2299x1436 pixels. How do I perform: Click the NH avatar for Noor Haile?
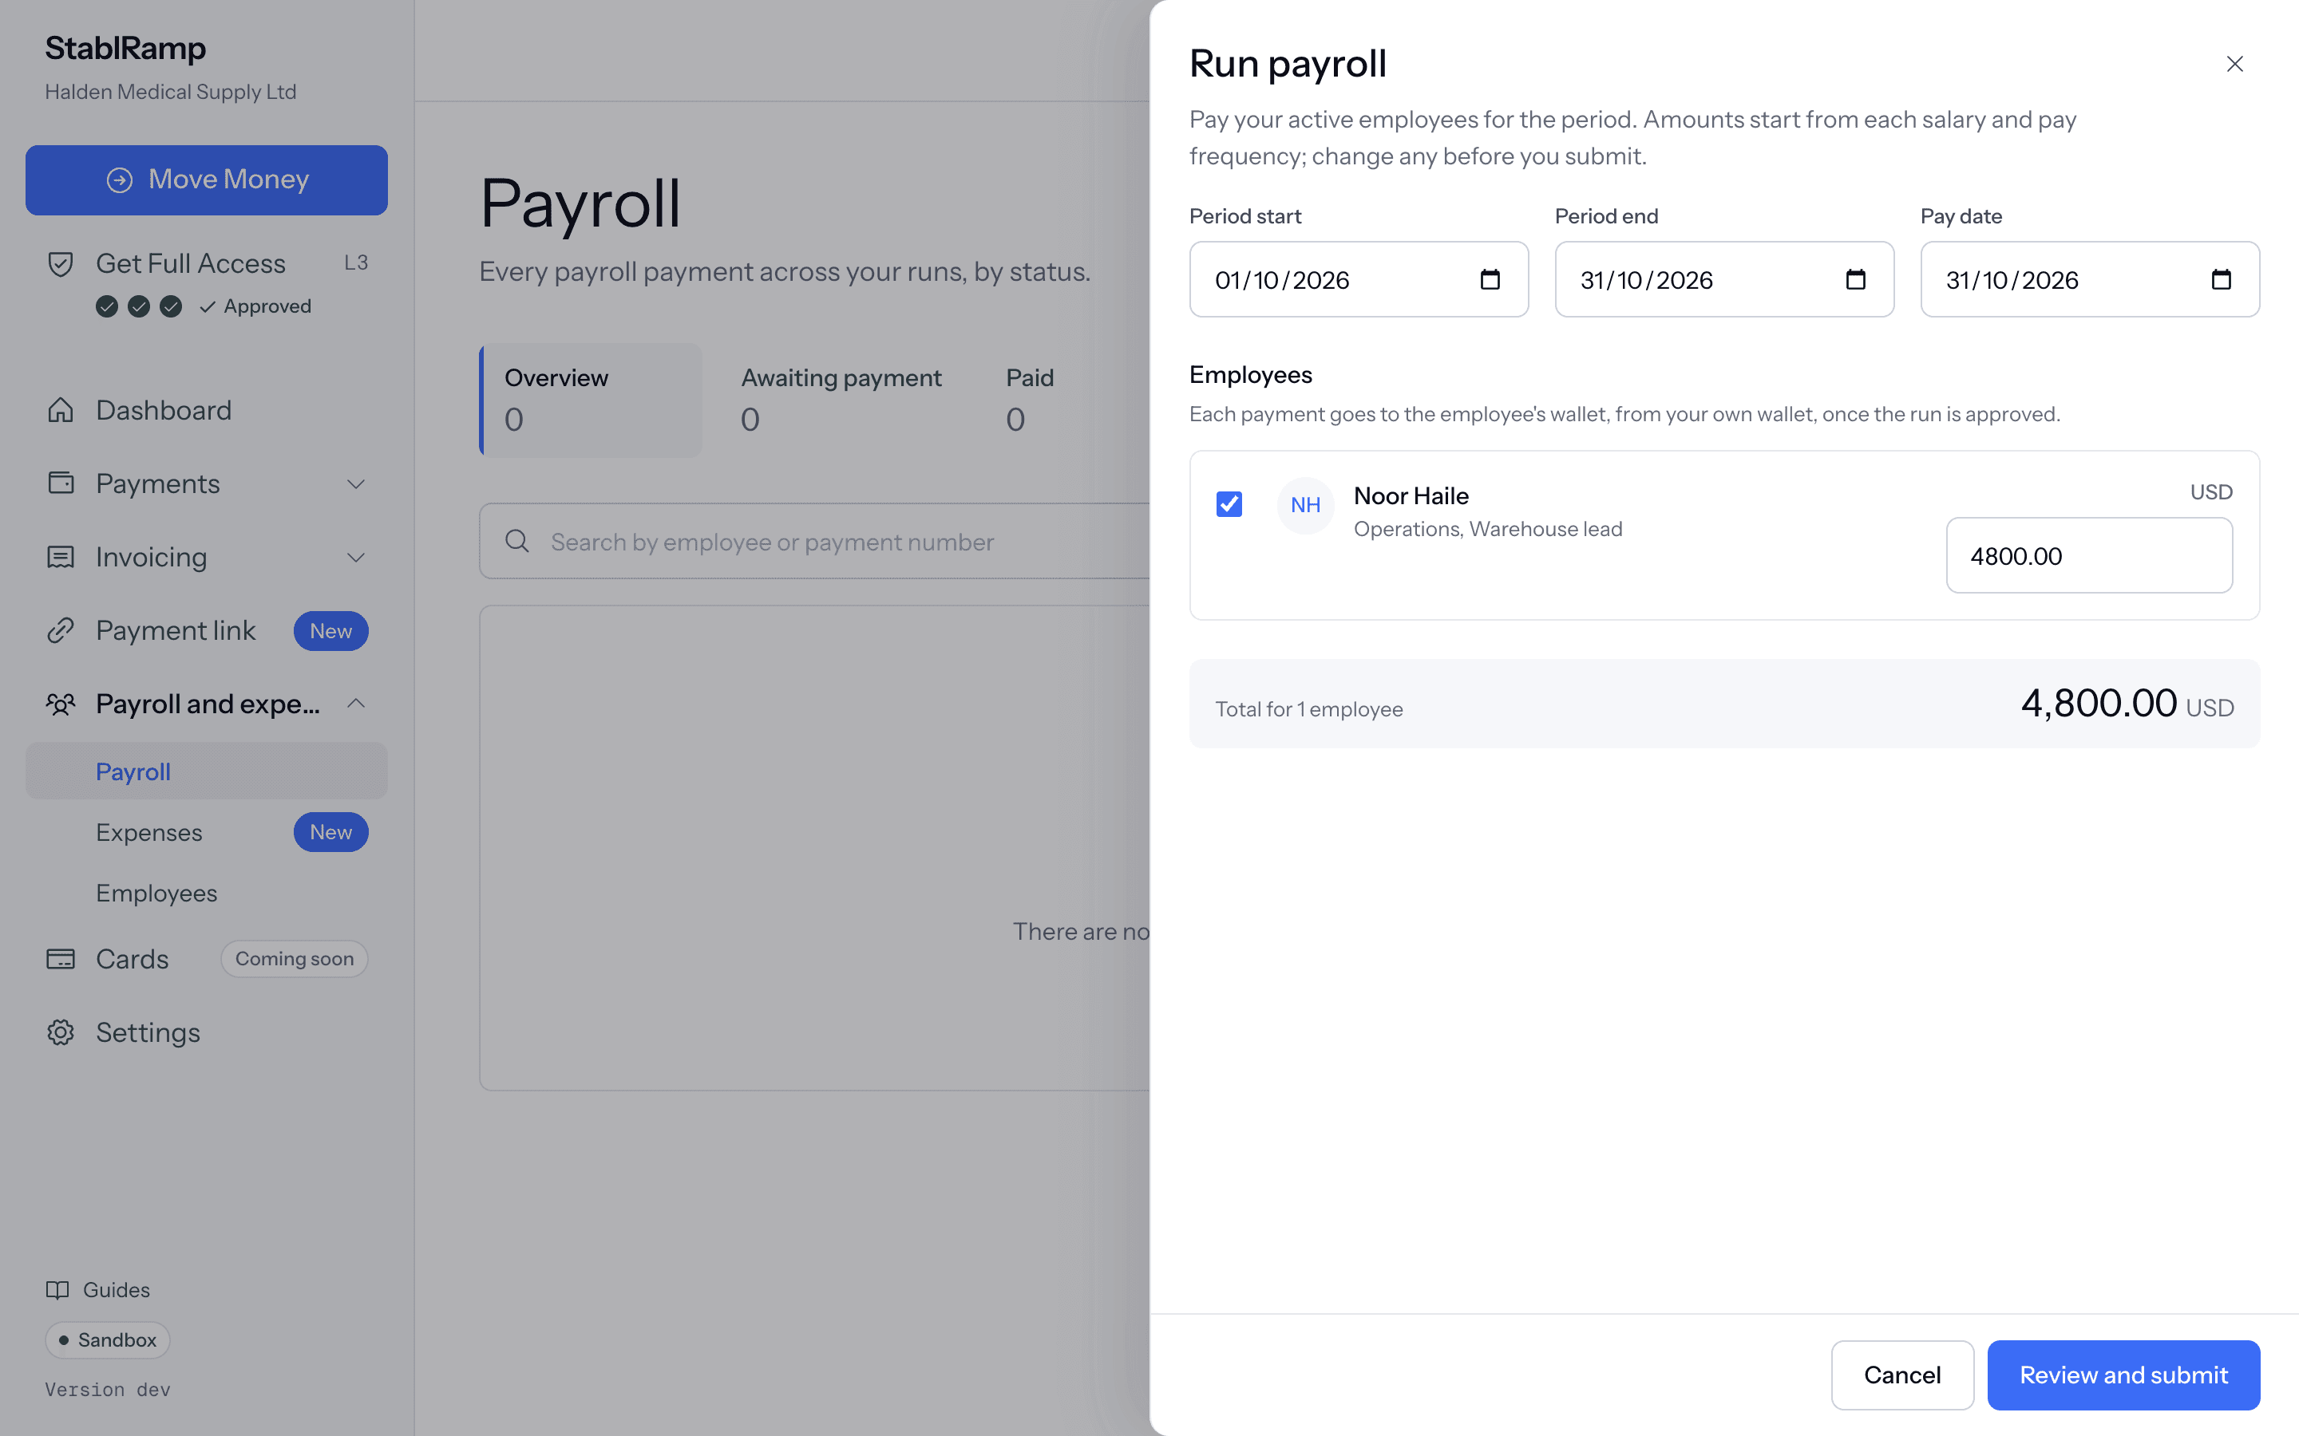point(1305,505)
